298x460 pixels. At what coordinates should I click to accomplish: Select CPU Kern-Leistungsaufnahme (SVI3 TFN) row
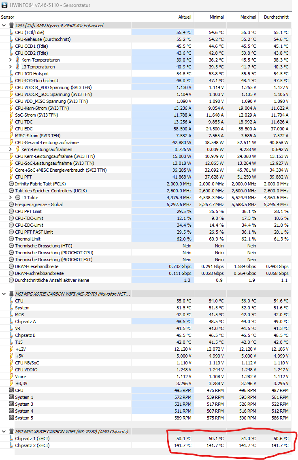pyautogui.click(x=146, y=156)
